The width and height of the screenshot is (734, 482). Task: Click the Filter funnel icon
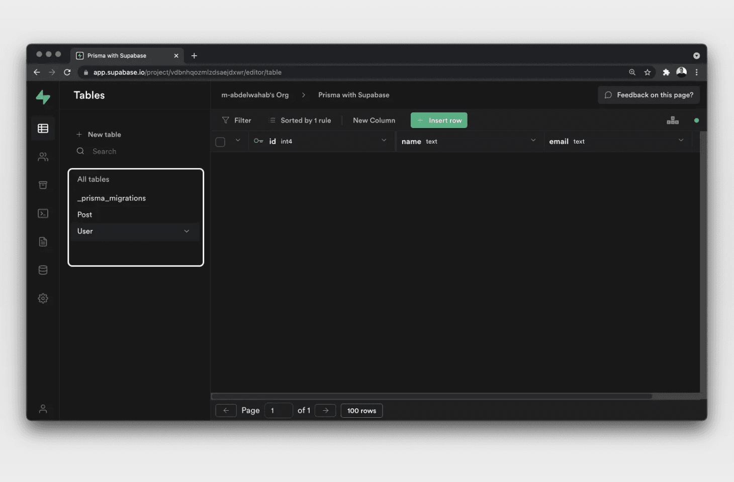[x=226, y=120]
